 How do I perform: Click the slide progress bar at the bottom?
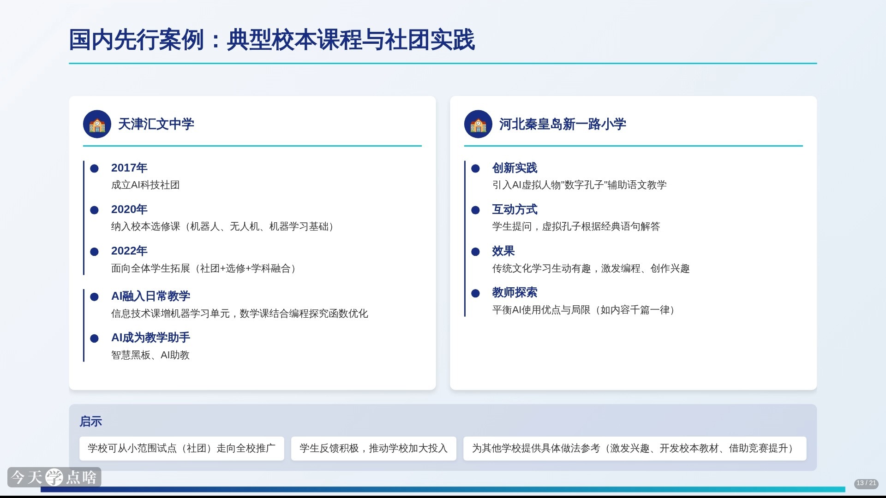tap(443, 489)
